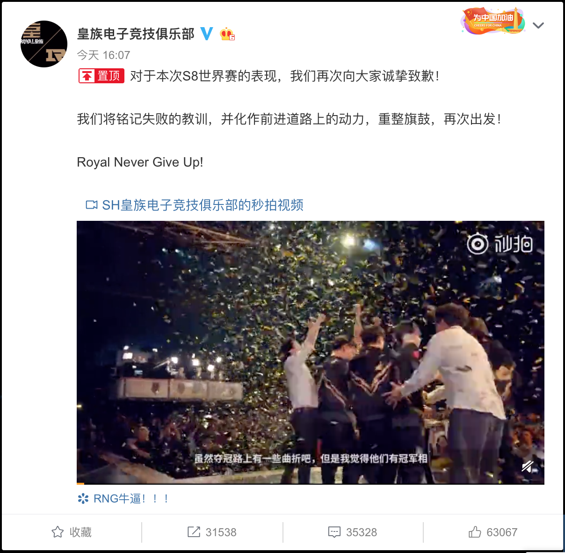Repost using the 31538 share button

tap(212, 532)
